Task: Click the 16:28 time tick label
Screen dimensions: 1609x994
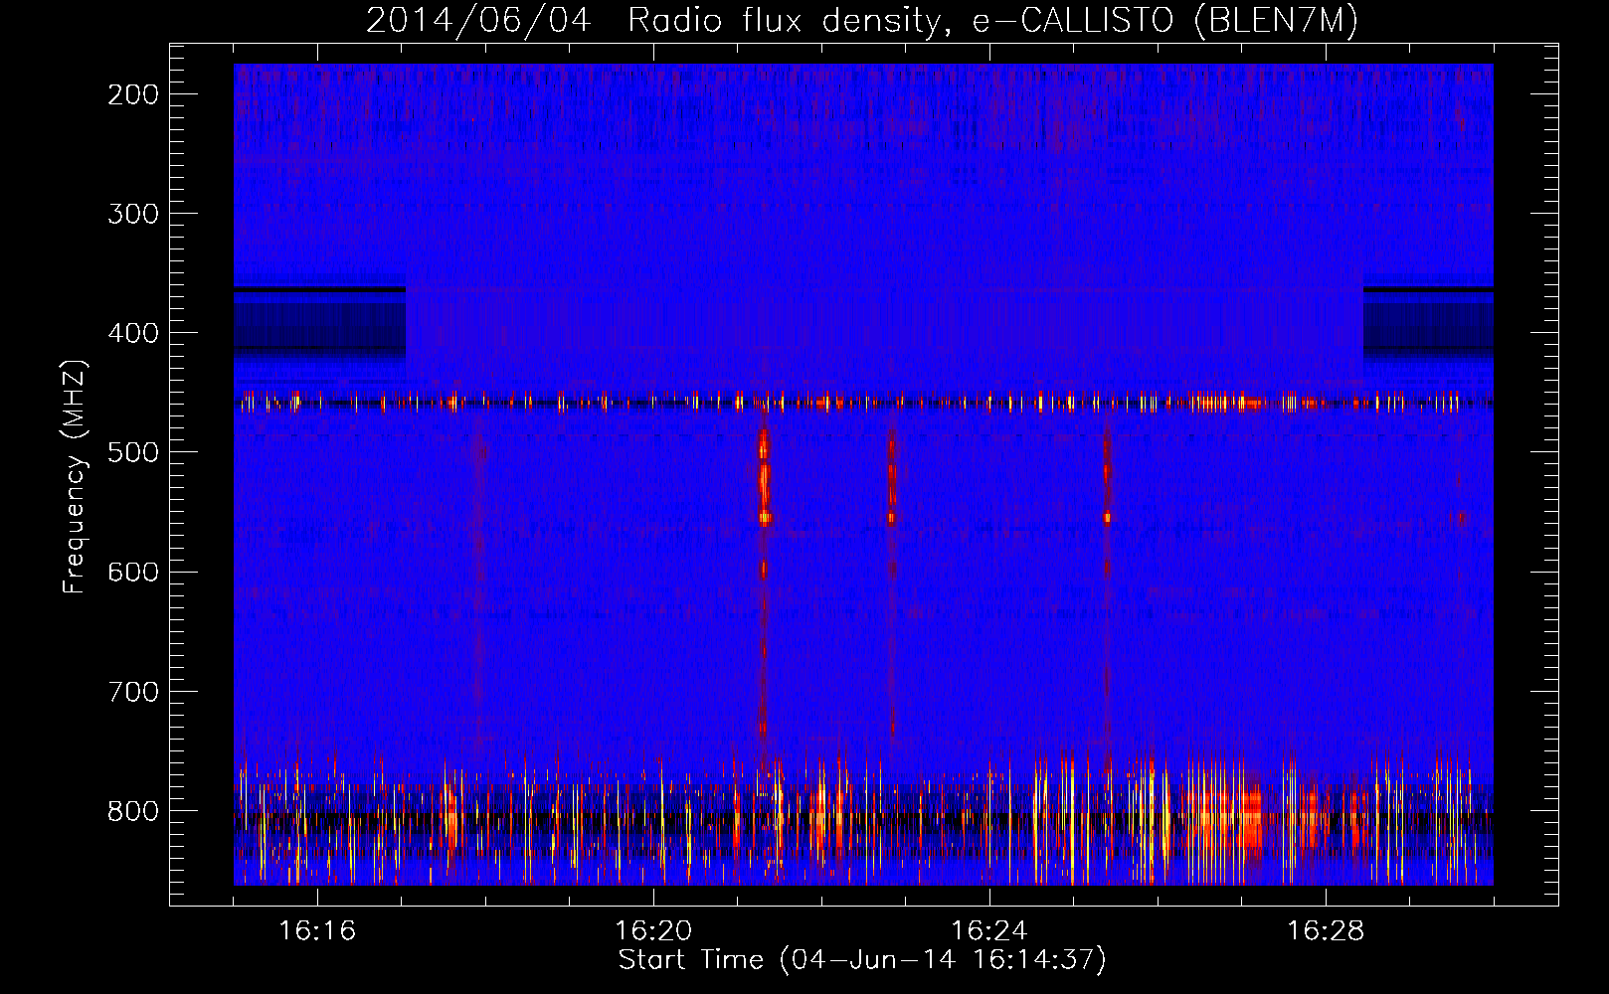Action: (x=1326, y=930)
